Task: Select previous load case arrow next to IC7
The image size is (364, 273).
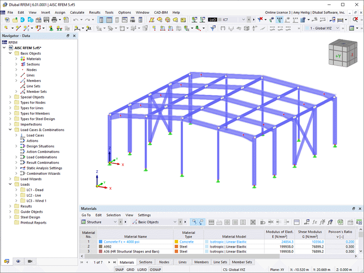Action: (x=249, y=20)
